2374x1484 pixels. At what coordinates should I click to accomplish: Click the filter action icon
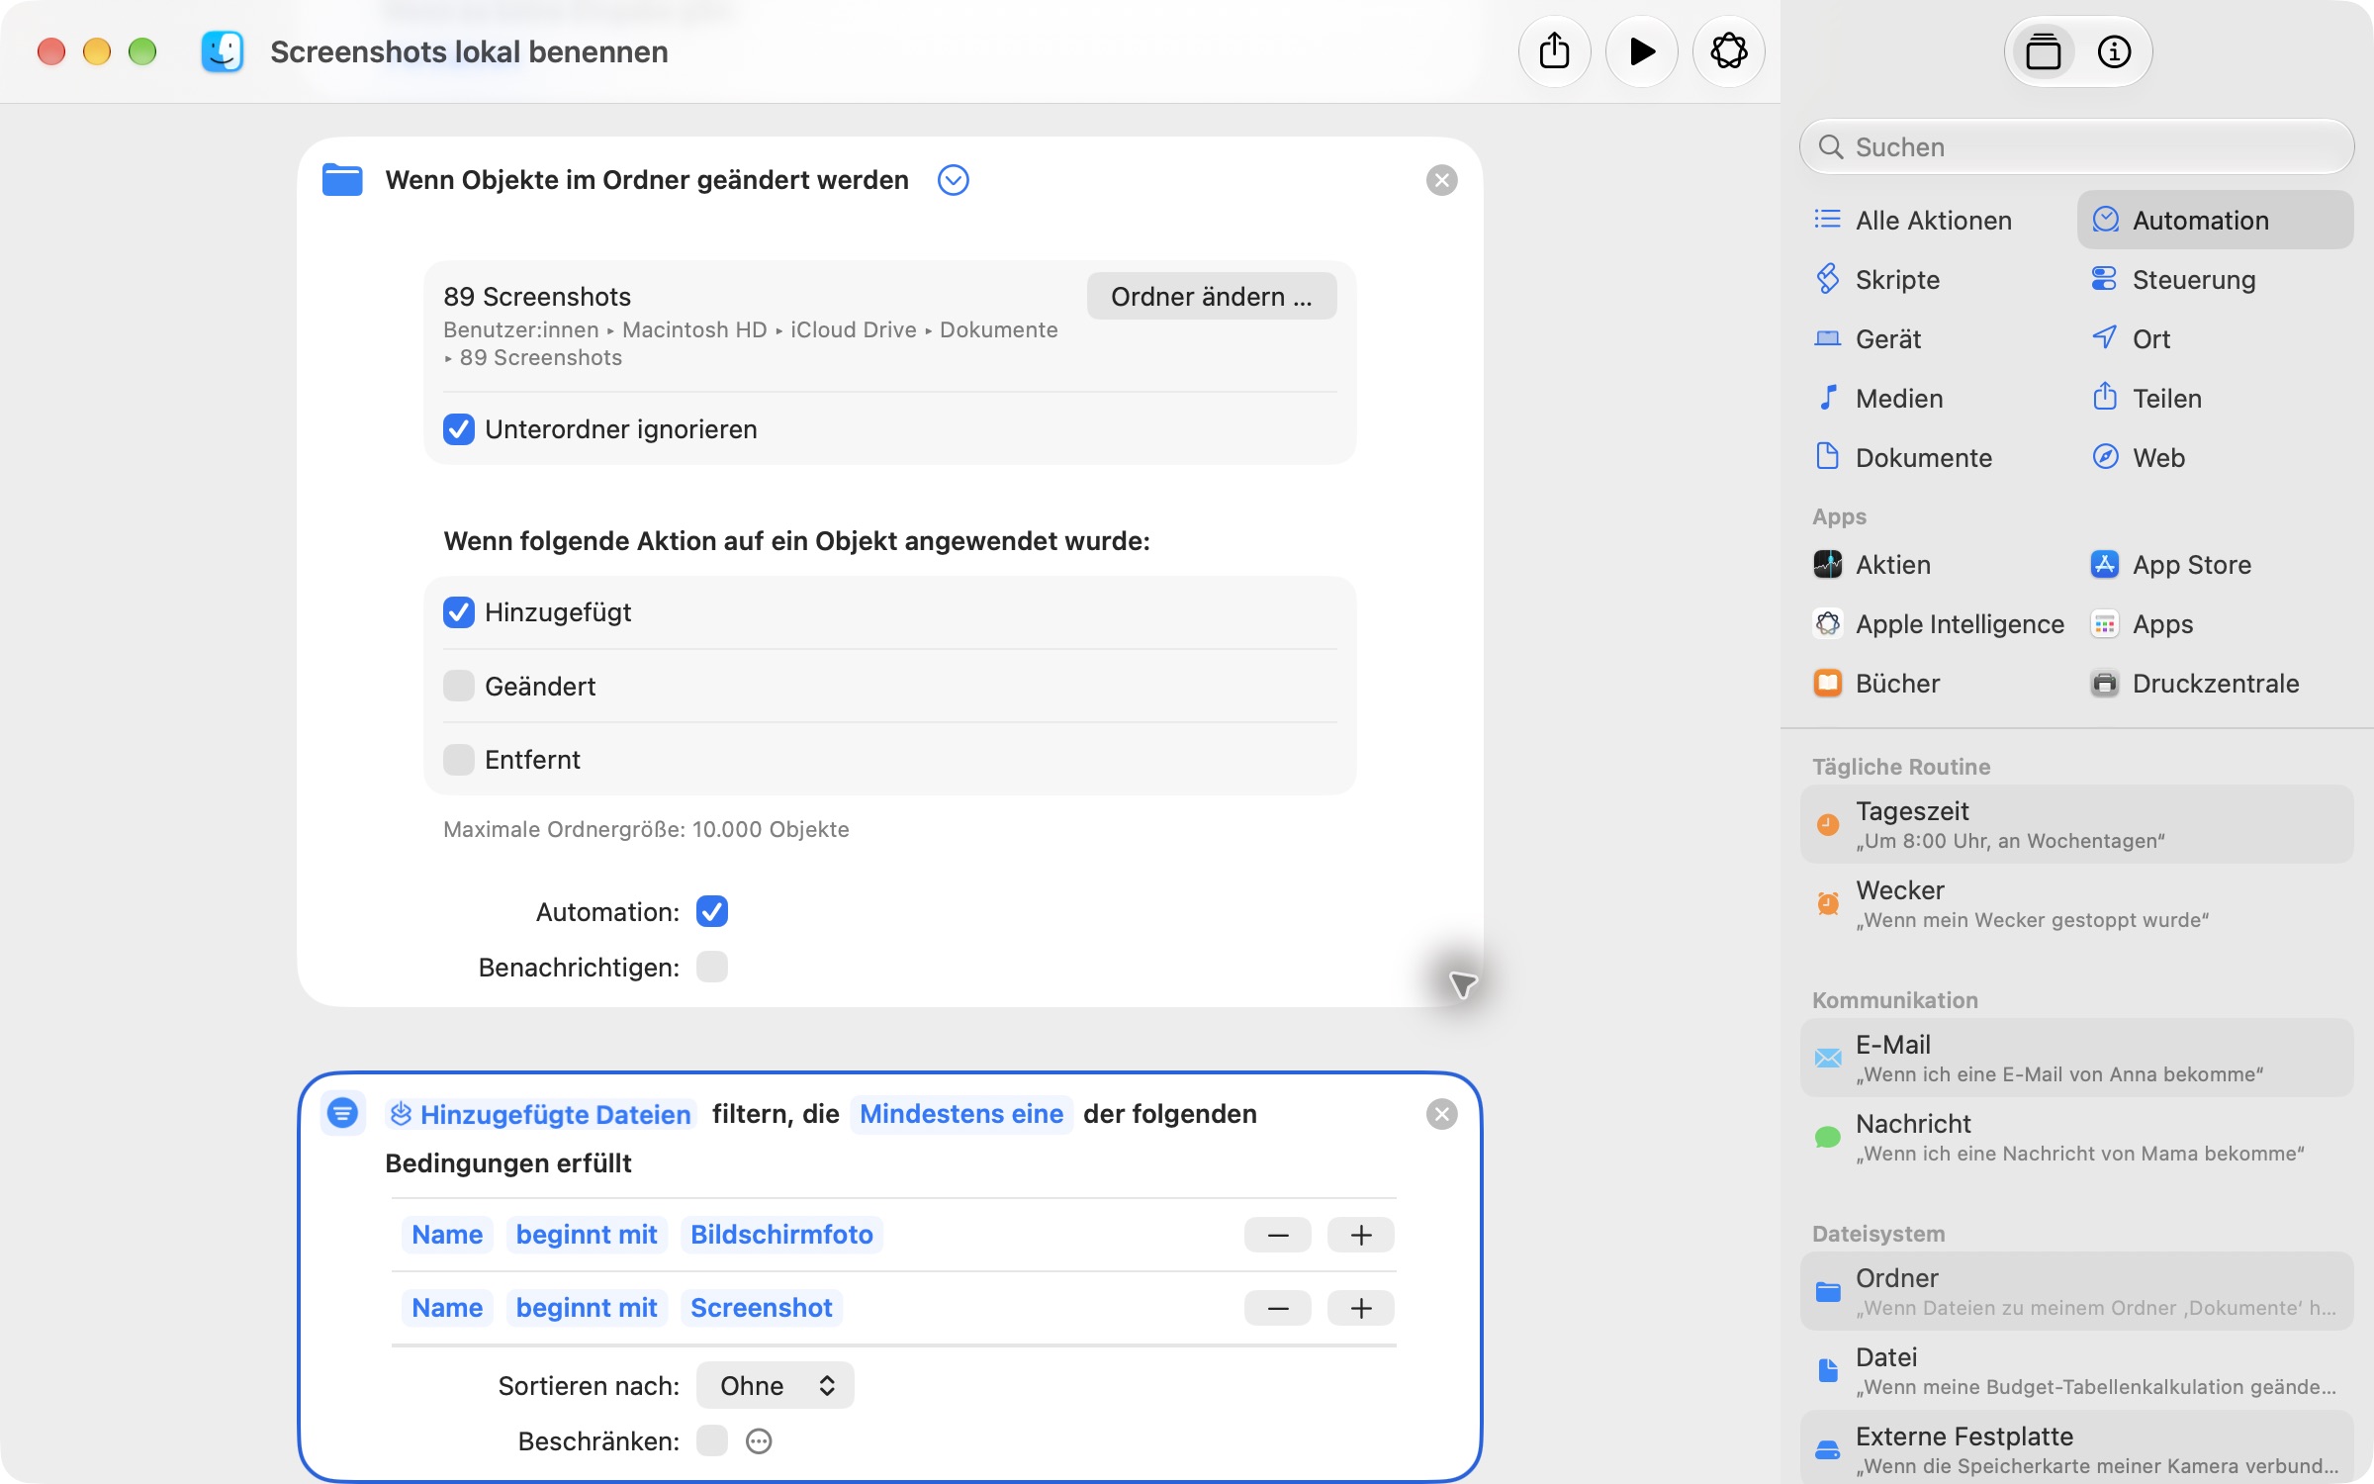pyautogui.click(x=342, y=1113)
